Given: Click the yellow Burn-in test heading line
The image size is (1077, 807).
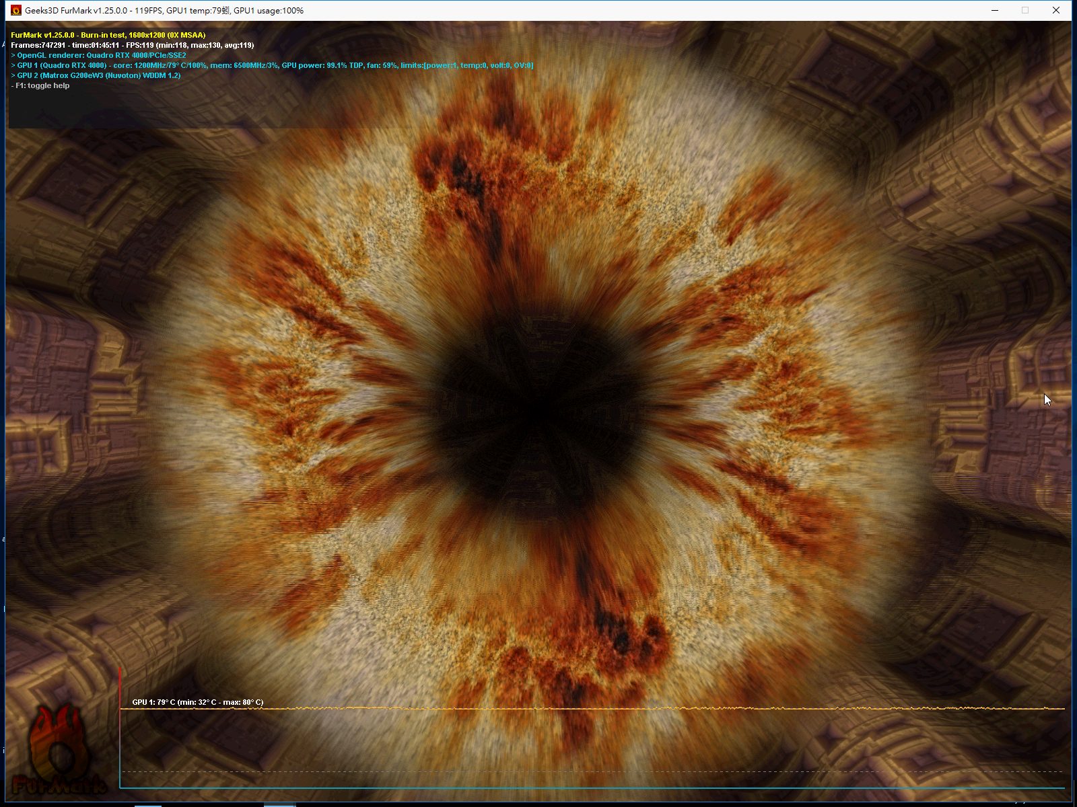Looking at the screenshot, I should (x=108, y=35).
